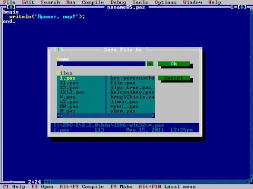This screenshot has height=189, width=253.
Task: Open the Name history dropdown arrow
Action: [150, 64]
